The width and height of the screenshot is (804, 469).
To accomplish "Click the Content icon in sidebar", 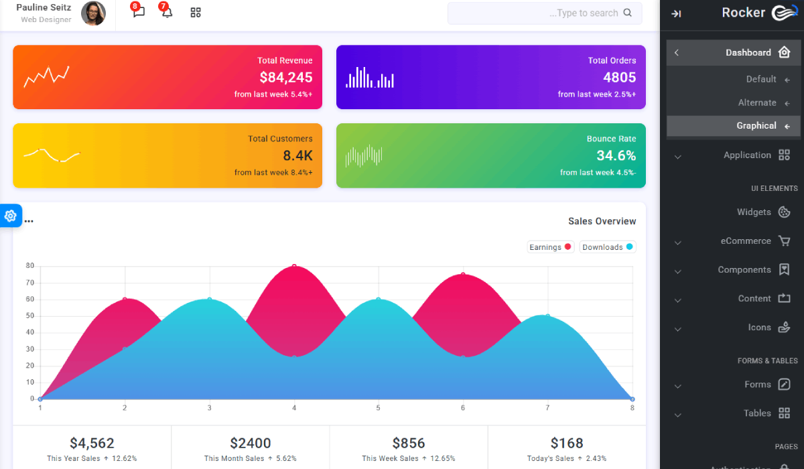I will pyautogui.click(x=785, y=298).
